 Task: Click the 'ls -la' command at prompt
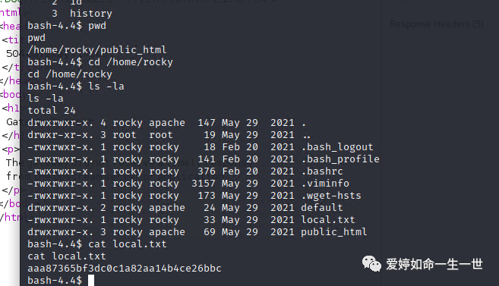tap(106, 86)
